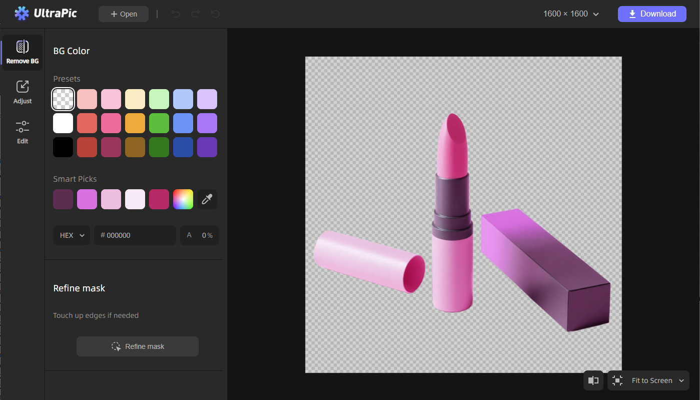Choose the solid black preset swatch

63,147
